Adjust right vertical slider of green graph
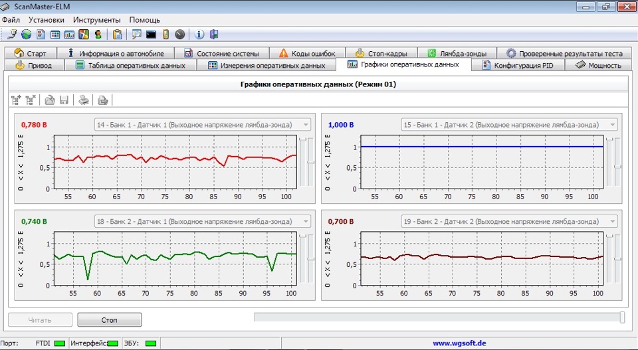638x350 pixels. click(311, 259)
